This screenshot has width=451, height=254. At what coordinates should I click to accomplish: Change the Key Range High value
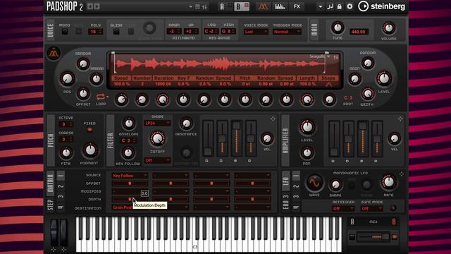click(x=228, y=31)
